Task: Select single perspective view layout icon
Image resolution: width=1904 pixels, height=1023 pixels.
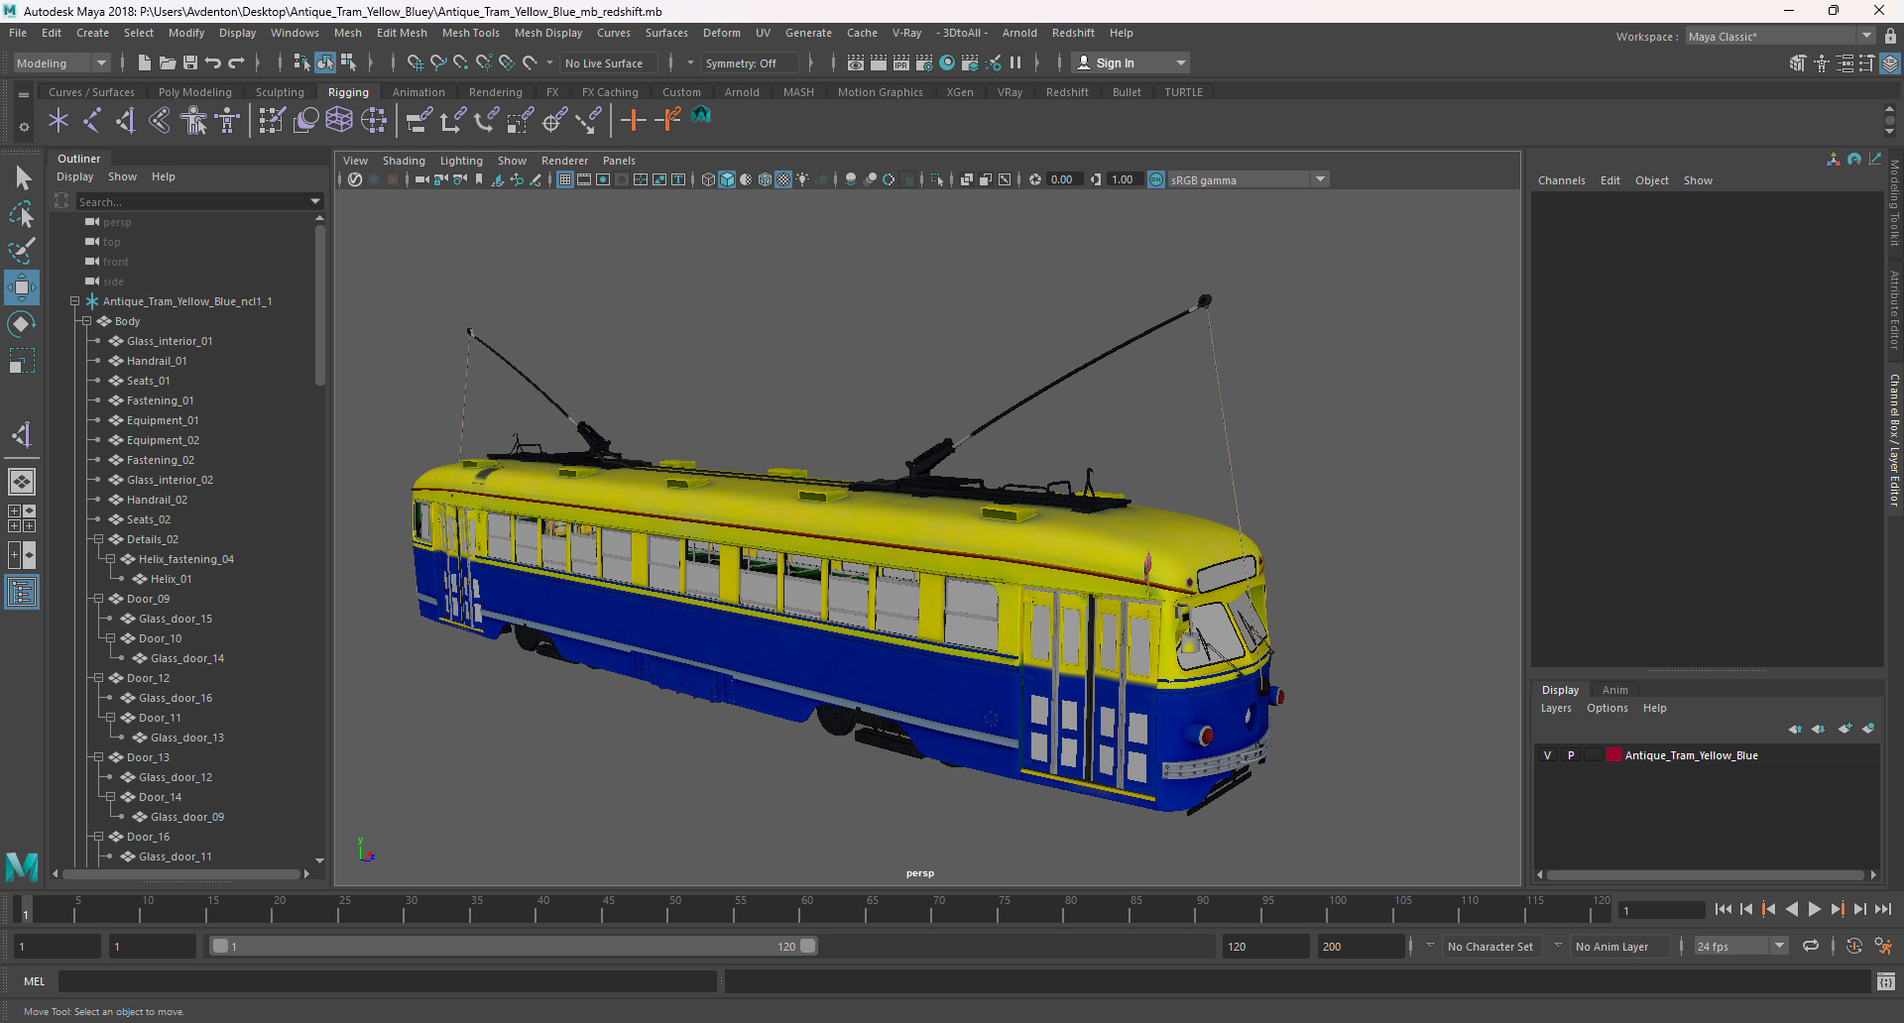Action: click(x=22, y=482)
